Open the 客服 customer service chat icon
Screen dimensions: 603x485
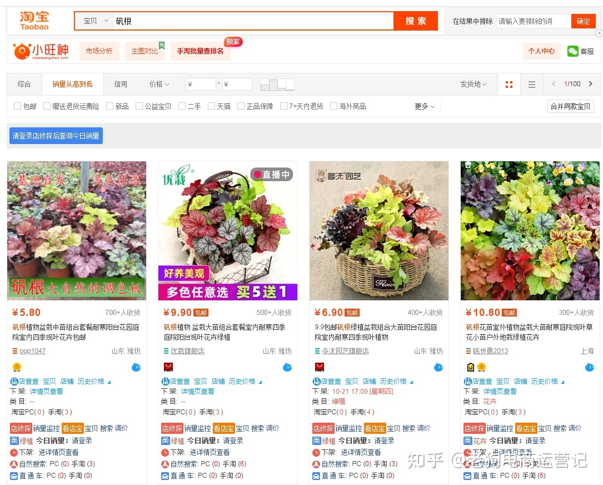(572, 51)
